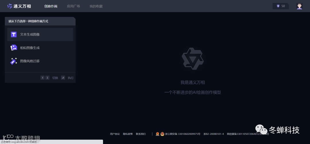310x144 pixels.
Task: Click 一个不断进步的AI绘画创作模型 text
Action: point(193,92)
